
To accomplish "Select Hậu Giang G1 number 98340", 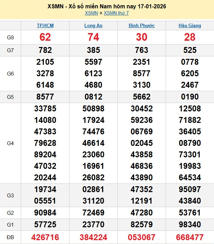I will pos(190,225).
